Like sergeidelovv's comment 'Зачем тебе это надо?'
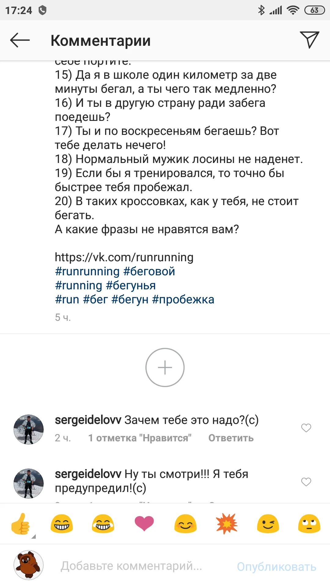 pyautogui.click(x=306, y=428)
